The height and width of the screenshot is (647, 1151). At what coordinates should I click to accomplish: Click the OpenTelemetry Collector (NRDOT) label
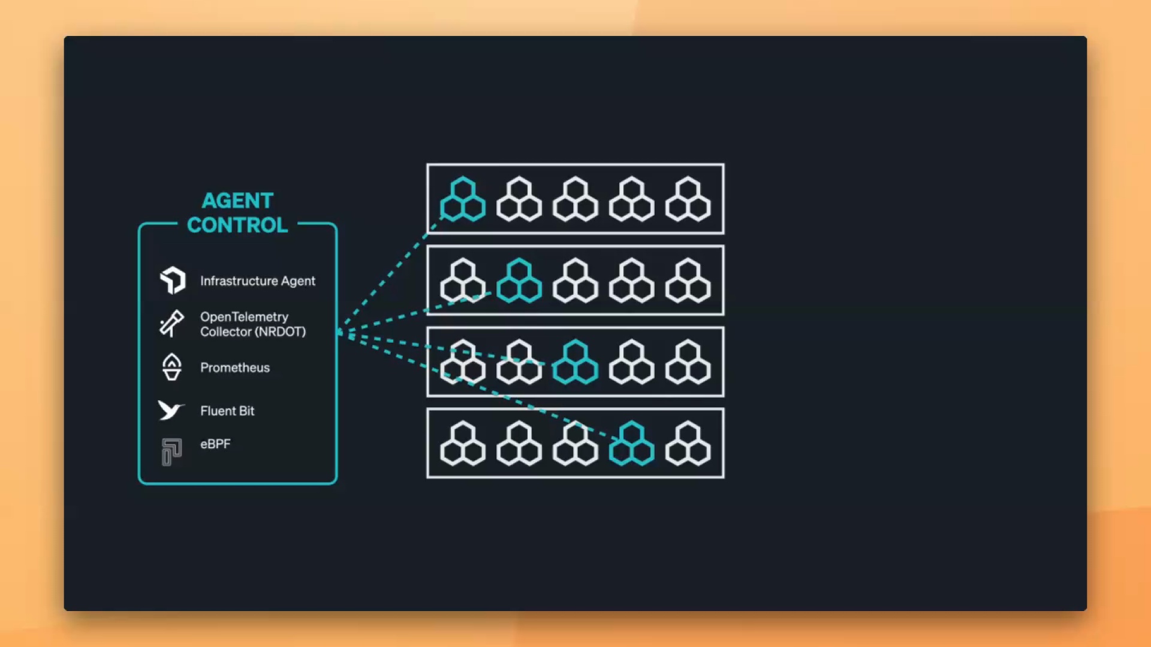point(252,324)
